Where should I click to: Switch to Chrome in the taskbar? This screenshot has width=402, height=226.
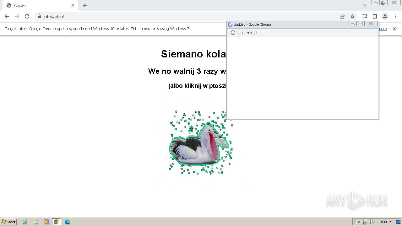(56, 222)
